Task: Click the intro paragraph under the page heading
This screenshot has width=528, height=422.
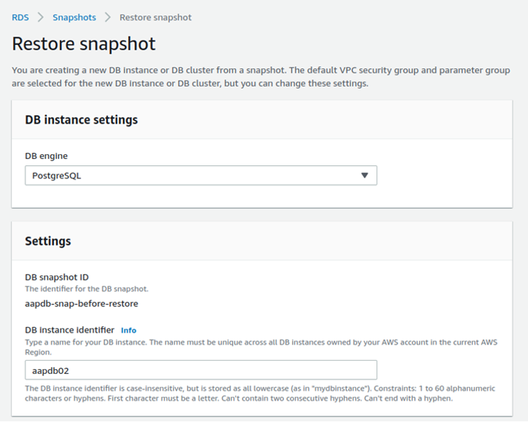Action: (x=261, y=77)
